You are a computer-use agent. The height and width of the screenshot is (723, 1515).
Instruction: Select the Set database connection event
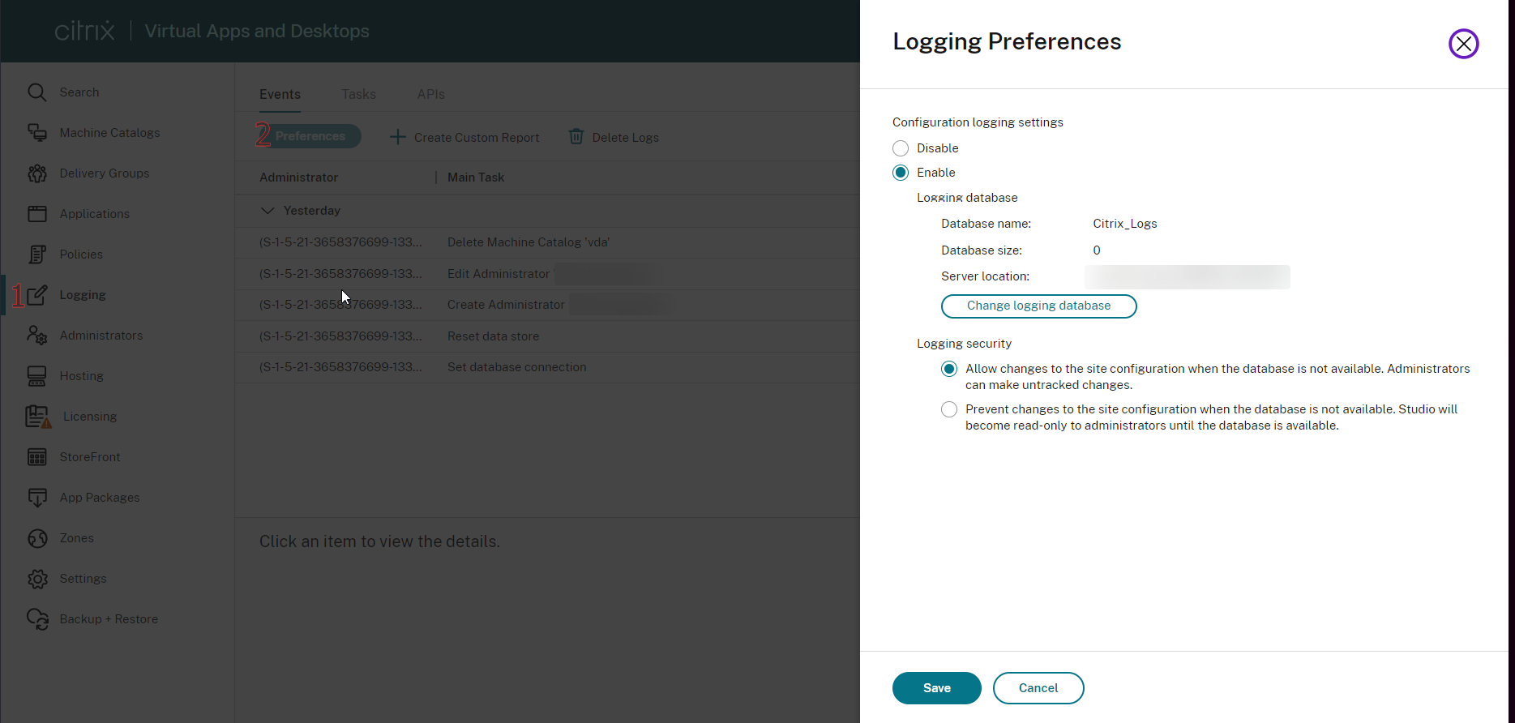pos(547,367)
